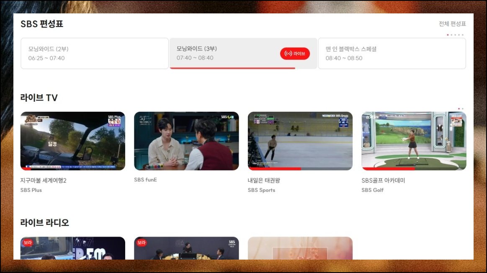This screenshot has height=273, width=487.
Task: Open the SBS골프 아카데미 thumbnail
Action: click(x=414, y=141)
